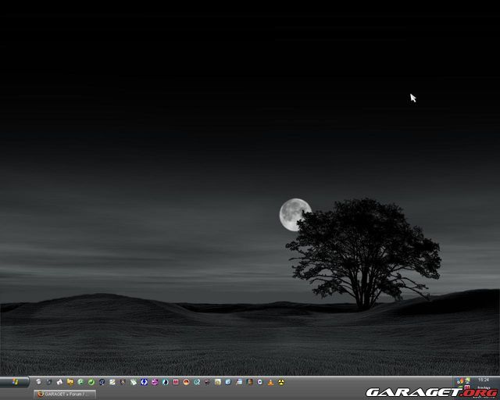Open the Q2 quick launch icon
500x400 pixels.
click(x=197, y=382)
